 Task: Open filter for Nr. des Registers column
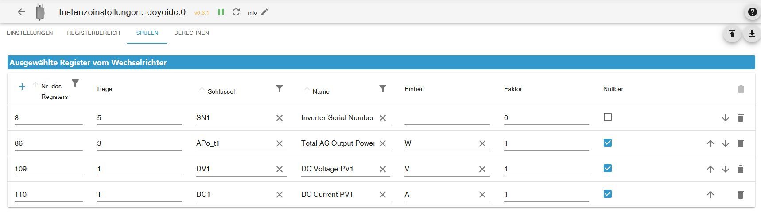[x=75, y=83]
